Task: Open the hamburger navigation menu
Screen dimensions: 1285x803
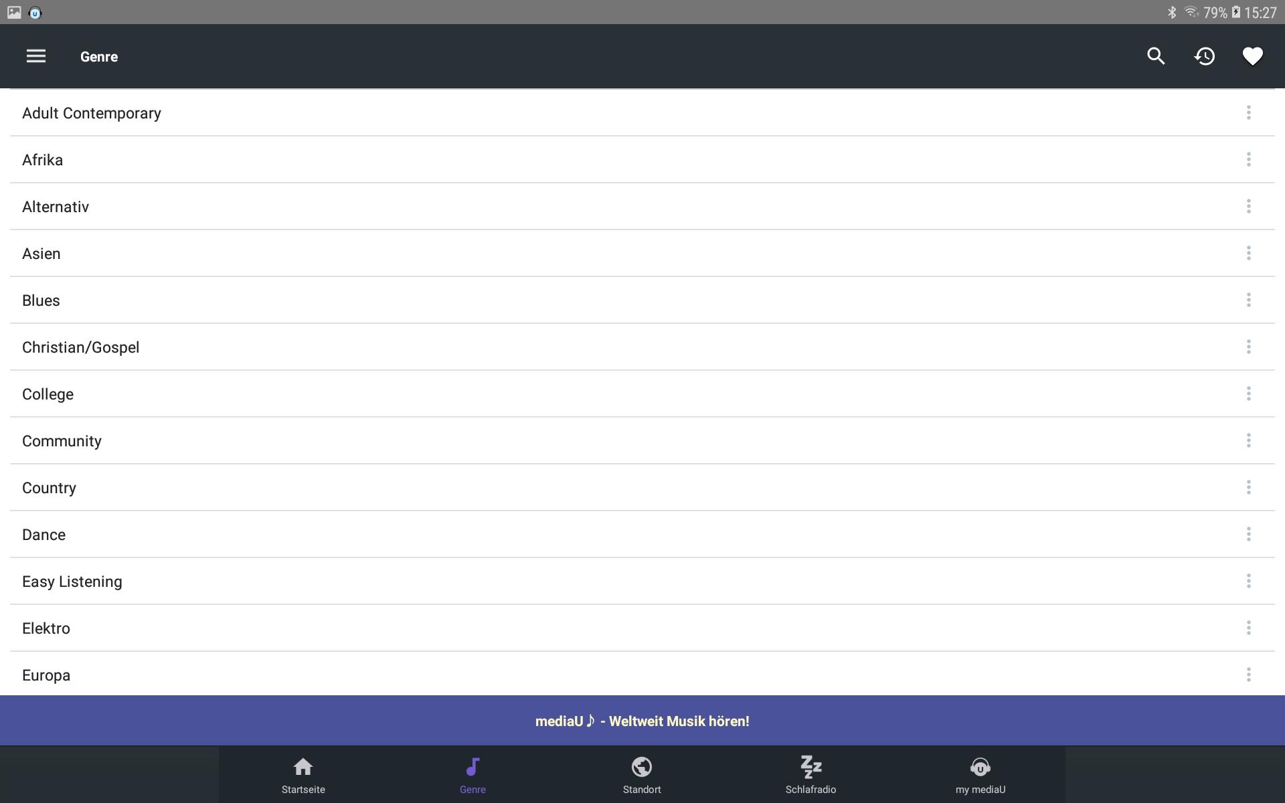Action: pos(36,56)
